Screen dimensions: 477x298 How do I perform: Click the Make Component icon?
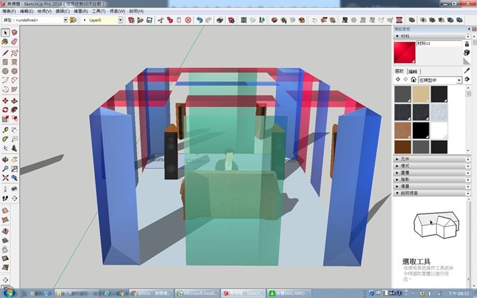[x=14, y=33]
